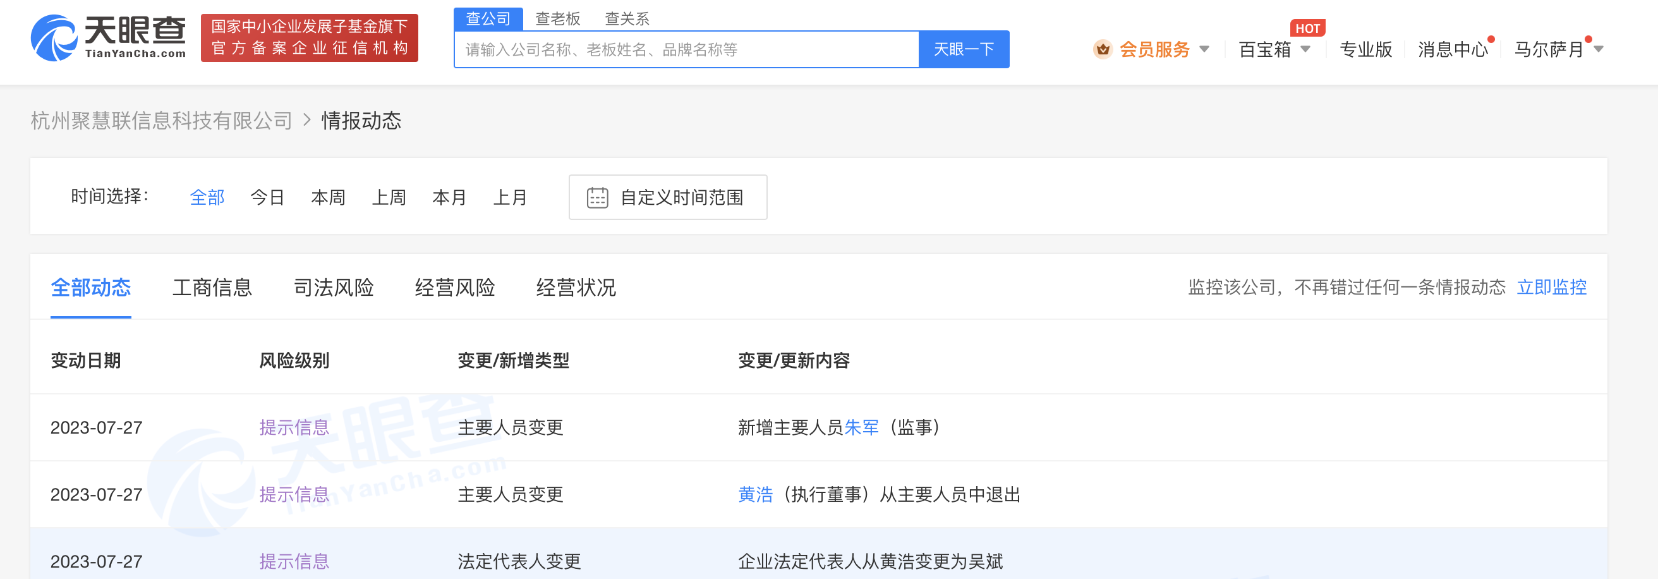
Task: Select the 工商信息 tab
Action: [212, 287]
